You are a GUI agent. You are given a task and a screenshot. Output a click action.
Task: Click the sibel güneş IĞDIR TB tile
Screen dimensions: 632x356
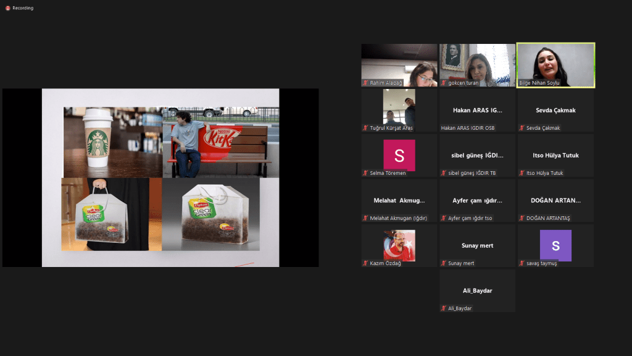click(477, 156)
